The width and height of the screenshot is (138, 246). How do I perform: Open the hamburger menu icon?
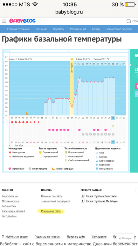[4, 21]
